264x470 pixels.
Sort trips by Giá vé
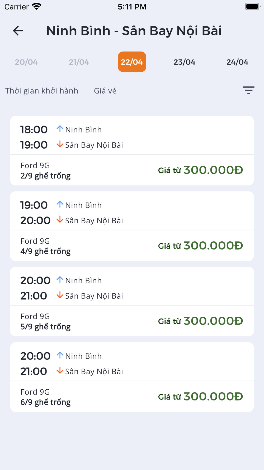tap(105, 91)
